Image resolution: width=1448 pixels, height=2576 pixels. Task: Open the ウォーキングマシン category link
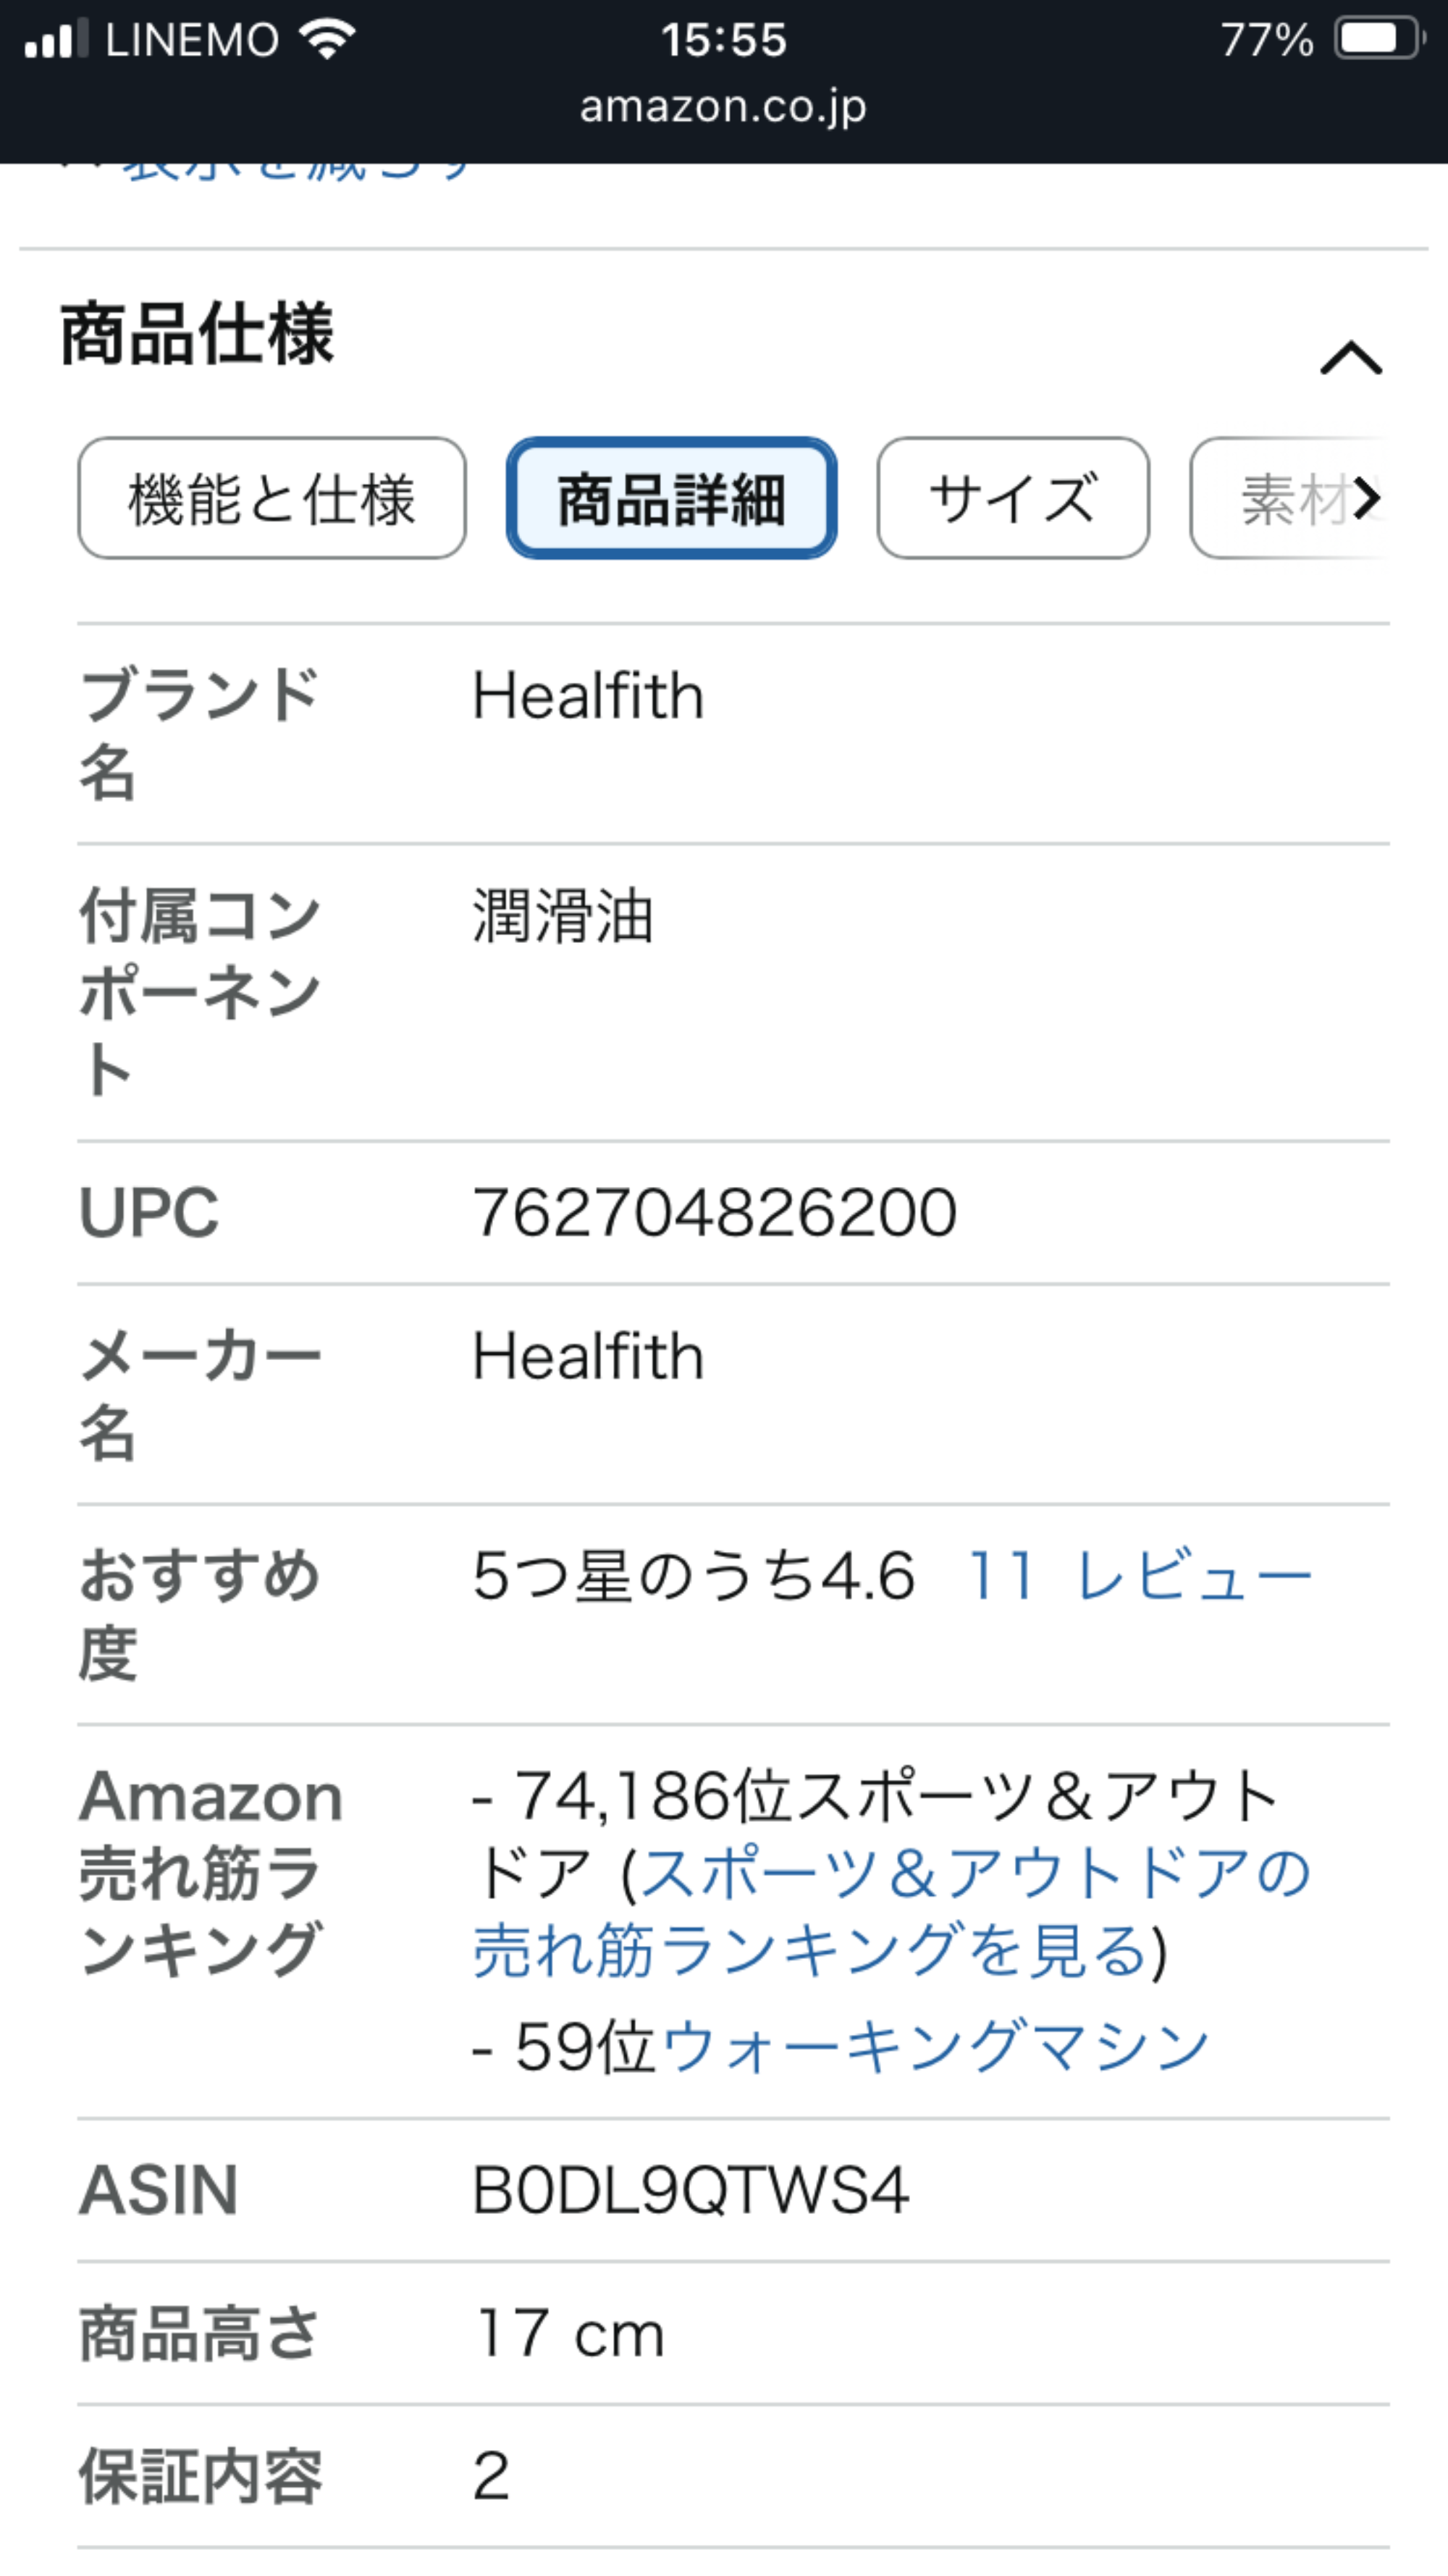934,2046
